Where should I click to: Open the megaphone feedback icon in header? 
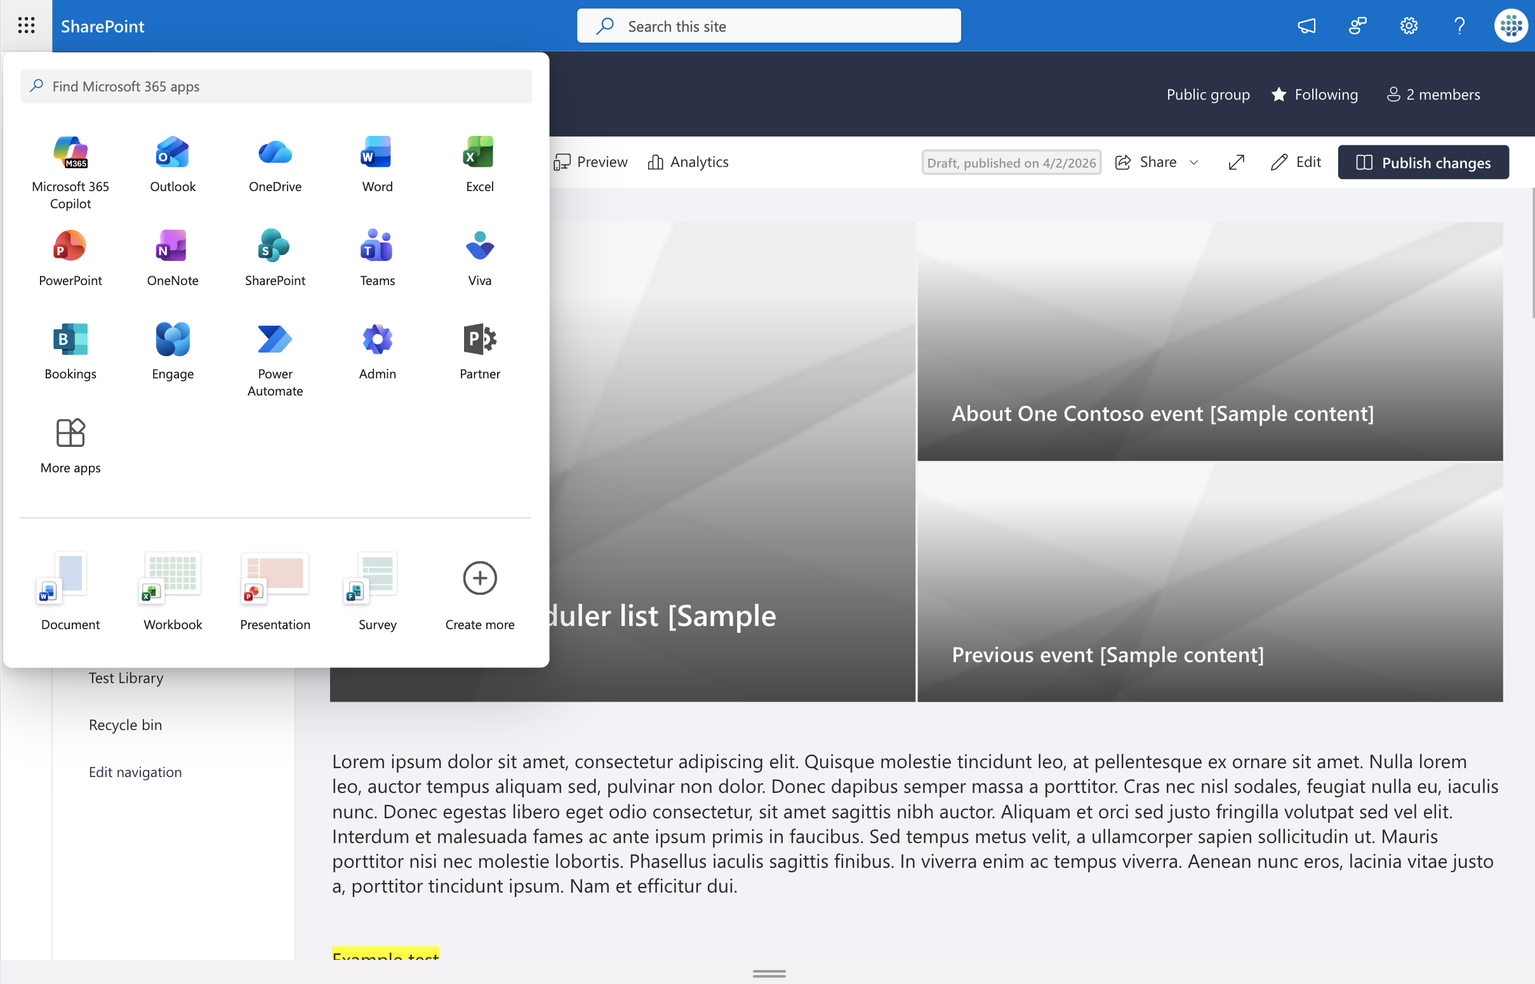[x=1306, y=25]
